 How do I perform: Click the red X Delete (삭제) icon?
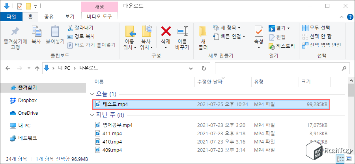point(166,31)
